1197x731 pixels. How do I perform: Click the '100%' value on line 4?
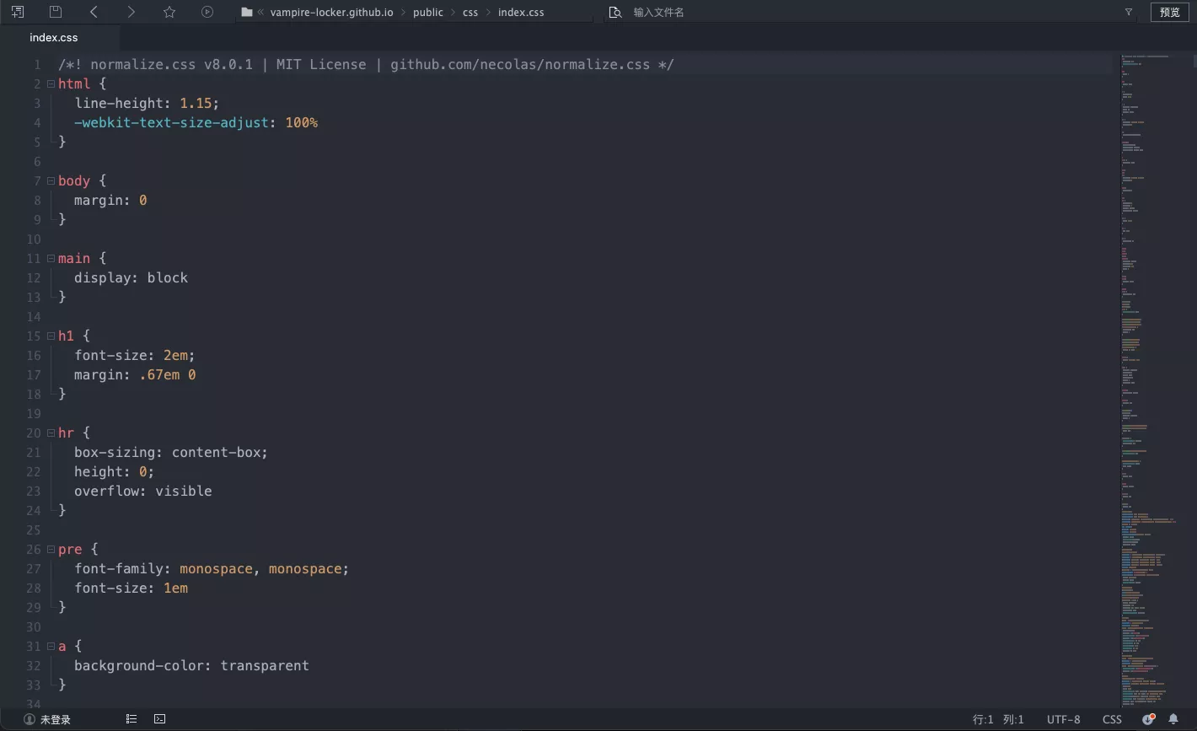(301, 122)
